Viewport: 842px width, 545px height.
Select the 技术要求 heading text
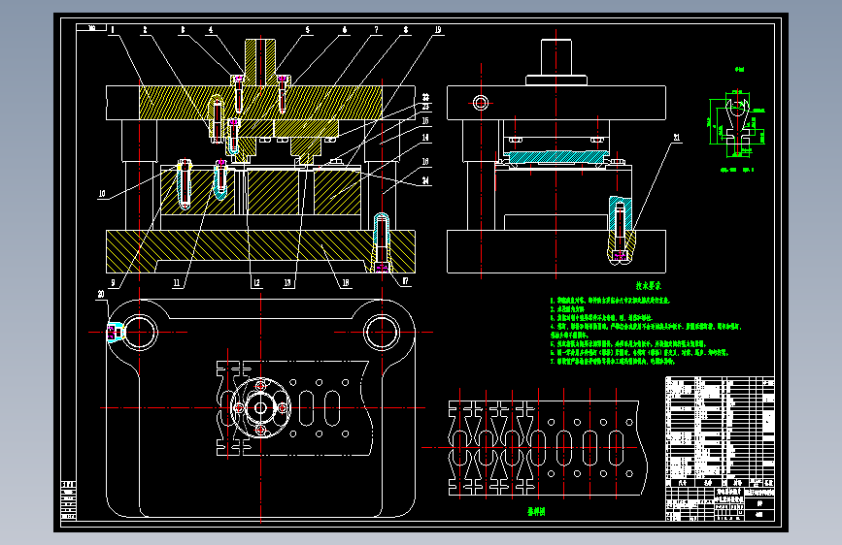pyautogui.click(x=649, y=286)
